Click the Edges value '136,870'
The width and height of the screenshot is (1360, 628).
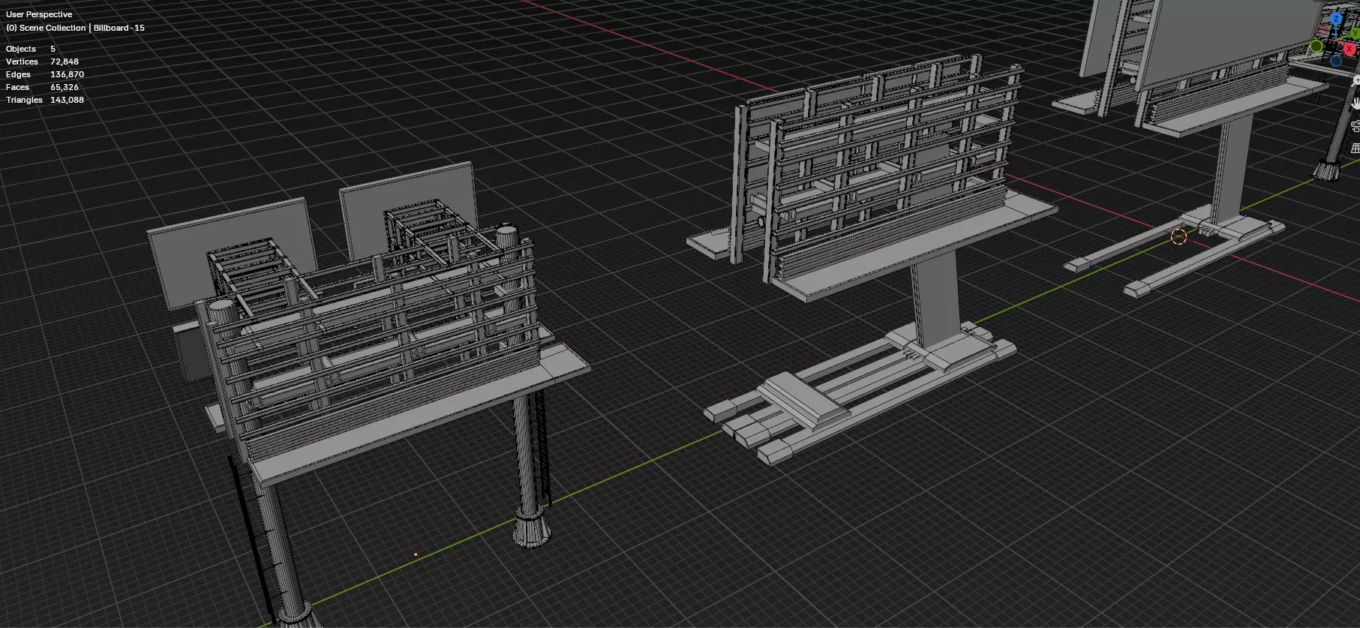(67, 74)
